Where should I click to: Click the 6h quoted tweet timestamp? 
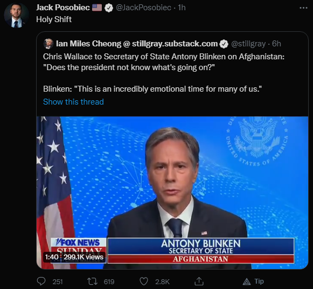click(x=276, y=44)
